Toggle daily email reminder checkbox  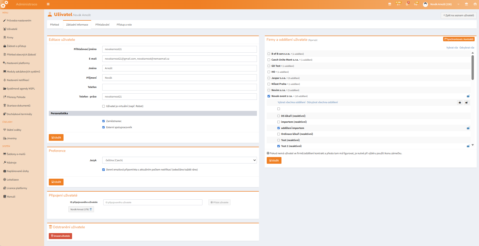(x=104, y=170)
